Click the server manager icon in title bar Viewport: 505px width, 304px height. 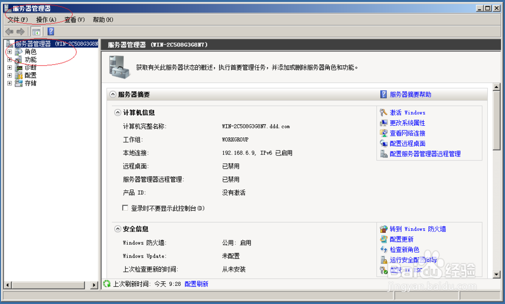(x=8, y=8)
